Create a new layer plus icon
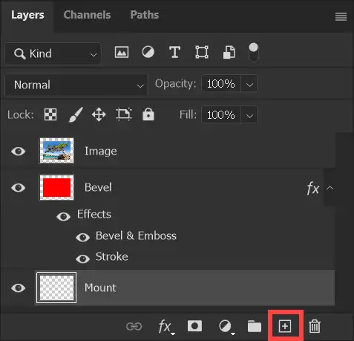This screenshot has width=354, height=341. click(285, 326)
